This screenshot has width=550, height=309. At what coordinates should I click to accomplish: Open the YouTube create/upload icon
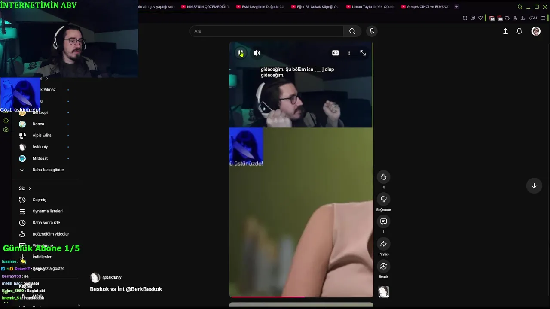pos(505,31)
